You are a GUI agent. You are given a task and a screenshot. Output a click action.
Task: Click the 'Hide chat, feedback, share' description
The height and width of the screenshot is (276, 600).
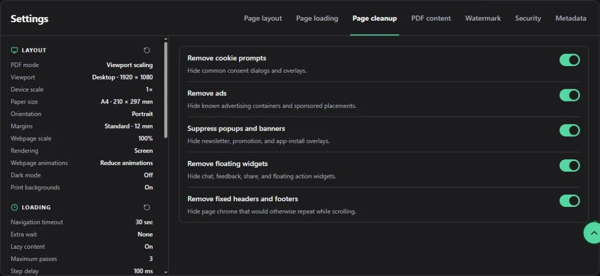tap(262, 176)
